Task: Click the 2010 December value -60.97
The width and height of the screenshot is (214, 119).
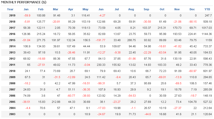Action: pyautogui.click(x=192, y=71)
